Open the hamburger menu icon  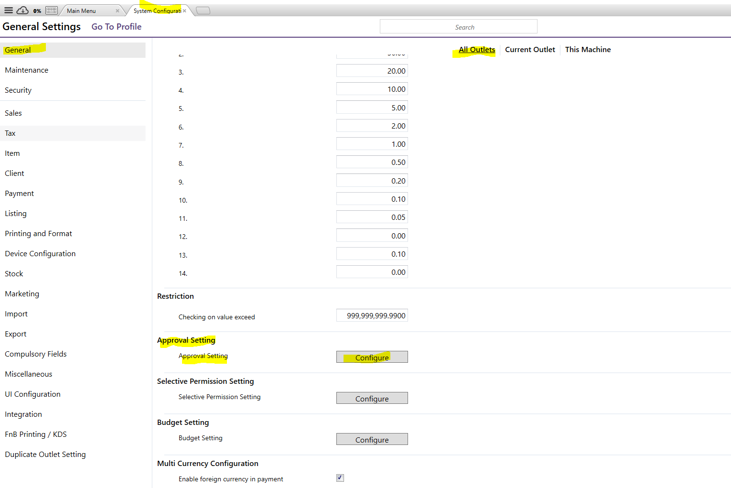(9, 10)
